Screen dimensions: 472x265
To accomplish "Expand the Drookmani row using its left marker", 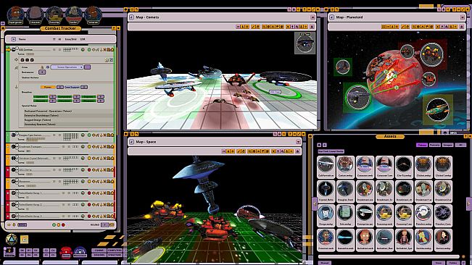I will (8, 147).
